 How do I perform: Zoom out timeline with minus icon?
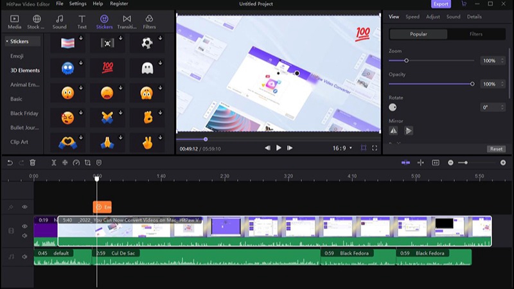[451, 162]
